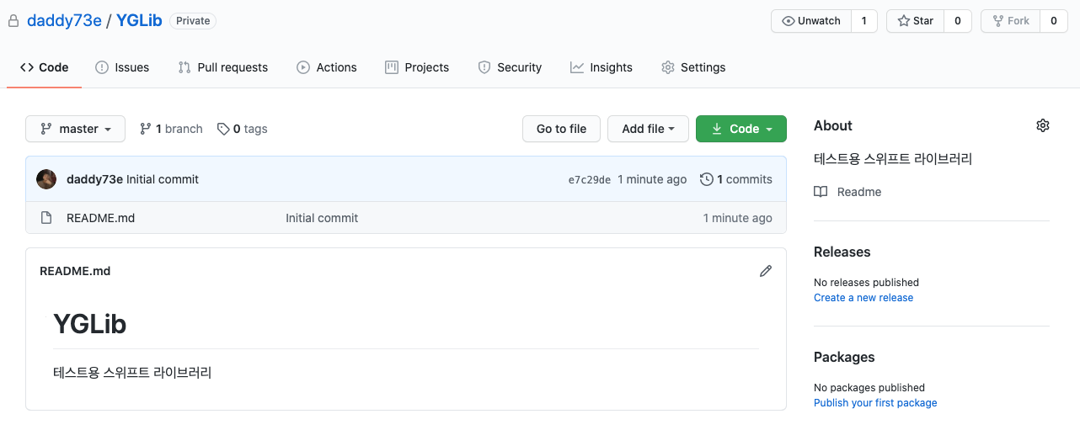Open the YGLib repository name link
1080x430 pixels.
pos(139,21)
